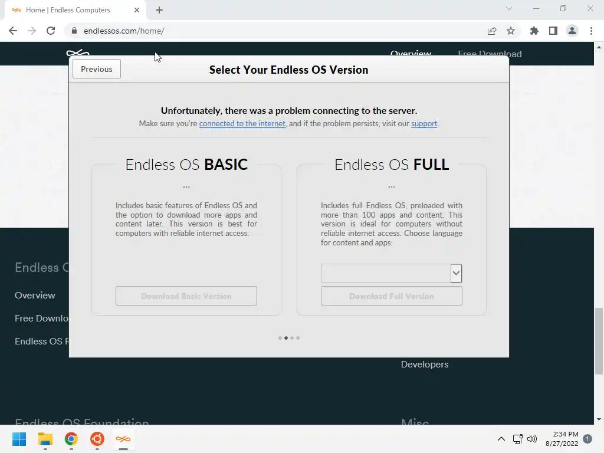This screenshot has width=604, height=453.
Task: Click Download Basic Version button
Action: (x=186, y=296)
